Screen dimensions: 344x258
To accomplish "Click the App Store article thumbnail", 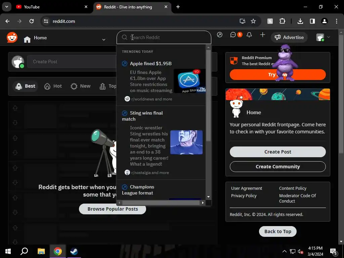I will (189, 81).
